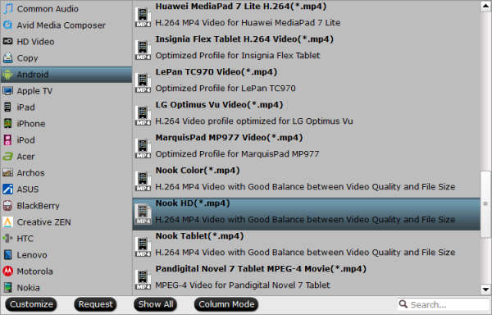This screenshot has width=492, height=315.
Task: Select the iPhone category label
Action: (x=31, y=123)
